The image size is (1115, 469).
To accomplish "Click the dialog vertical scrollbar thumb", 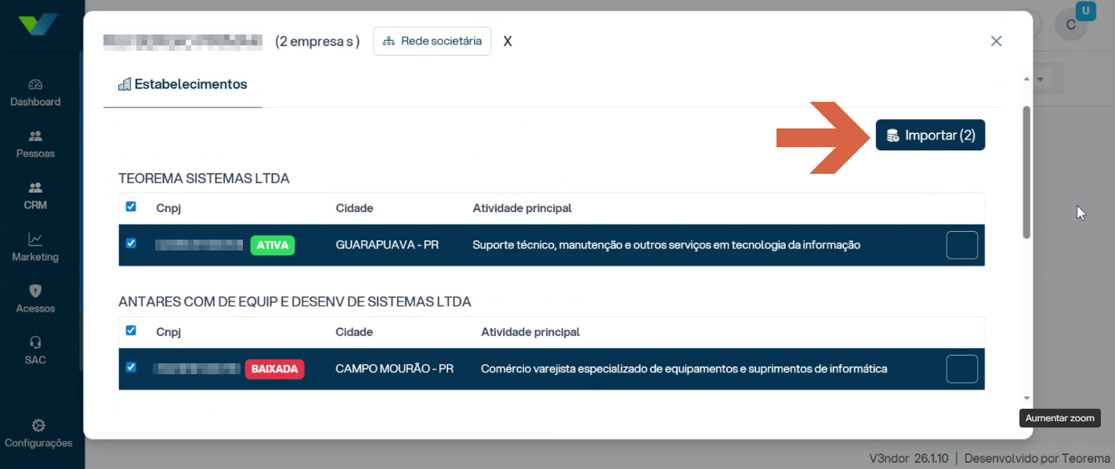I will (x=1026, y=171).
